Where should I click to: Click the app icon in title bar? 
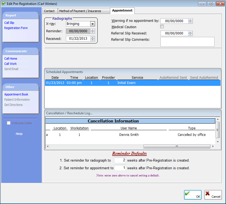click(x=4, y=4)
